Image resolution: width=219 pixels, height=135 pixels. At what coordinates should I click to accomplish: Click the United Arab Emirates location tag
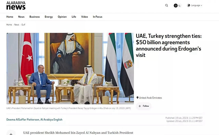tap(149, 98)
